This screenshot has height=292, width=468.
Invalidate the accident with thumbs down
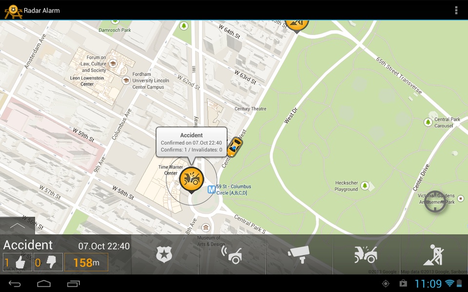click(x=48, y=262)
